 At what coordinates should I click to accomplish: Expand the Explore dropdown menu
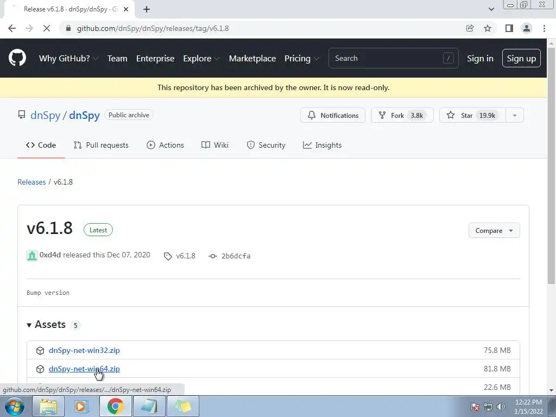click(201, 59)
